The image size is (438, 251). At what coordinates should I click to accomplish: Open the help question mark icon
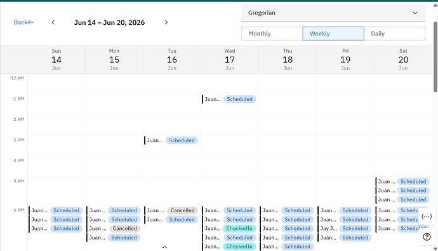427,237
